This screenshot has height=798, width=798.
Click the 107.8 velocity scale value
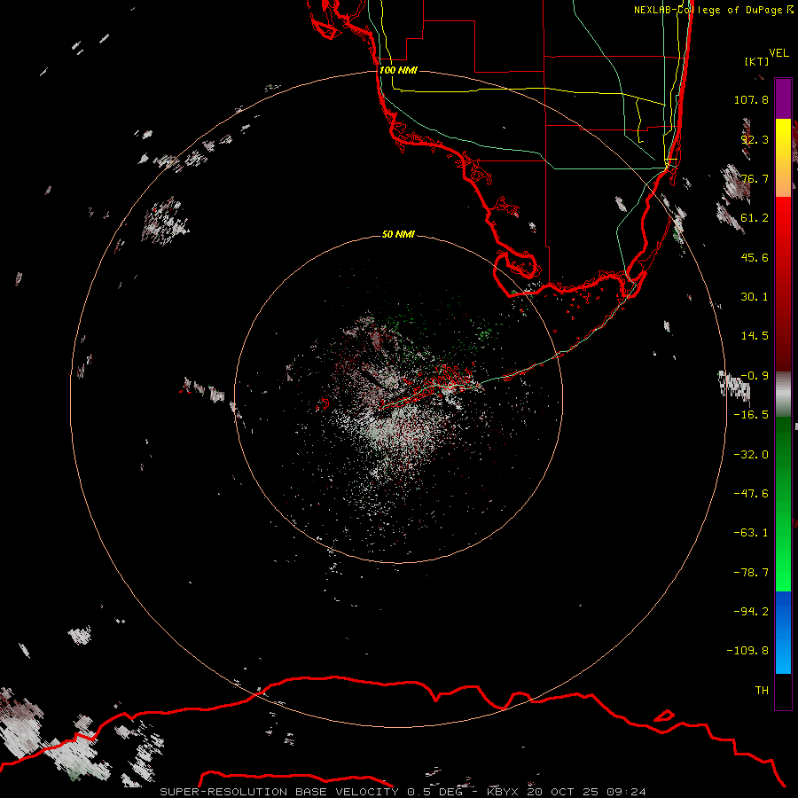[751, 99]
